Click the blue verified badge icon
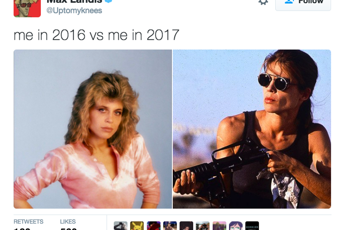346x230 pixels. 109,1
